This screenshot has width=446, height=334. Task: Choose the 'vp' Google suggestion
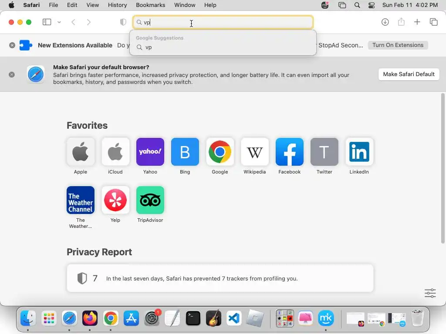coord(223,47)
